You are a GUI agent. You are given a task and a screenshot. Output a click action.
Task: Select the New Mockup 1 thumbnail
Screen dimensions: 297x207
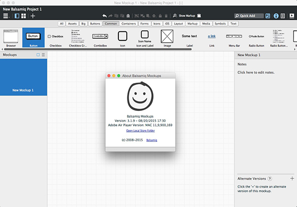click(24, 77)
